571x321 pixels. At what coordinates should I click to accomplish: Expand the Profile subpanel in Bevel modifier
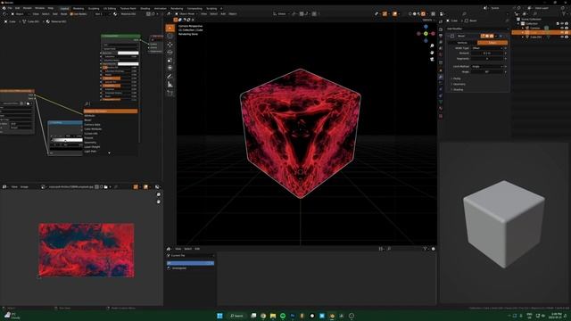(457, 78)
